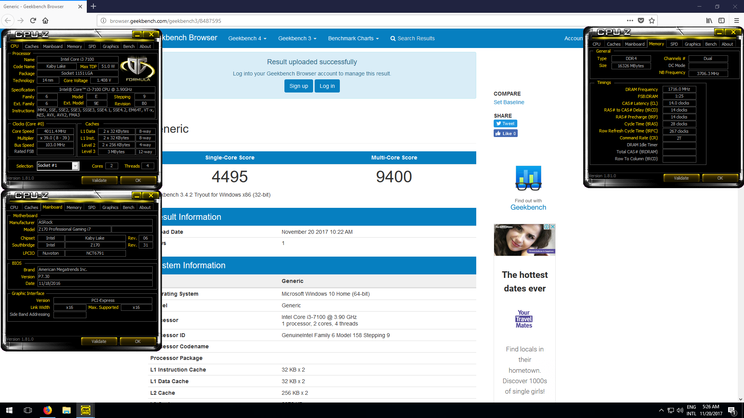
Task: Open the taskbar clock and date
Action: point(711,410)
